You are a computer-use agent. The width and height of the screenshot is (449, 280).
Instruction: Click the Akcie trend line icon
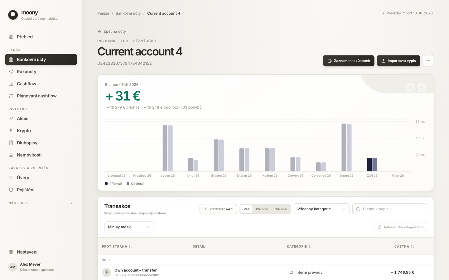11,119
